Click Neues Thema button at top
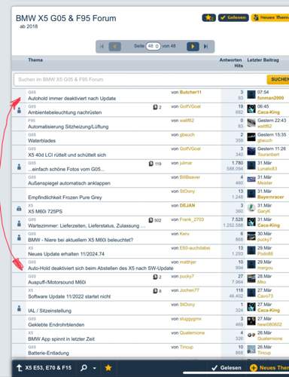 pyautogui.click(x=270, y=17)
